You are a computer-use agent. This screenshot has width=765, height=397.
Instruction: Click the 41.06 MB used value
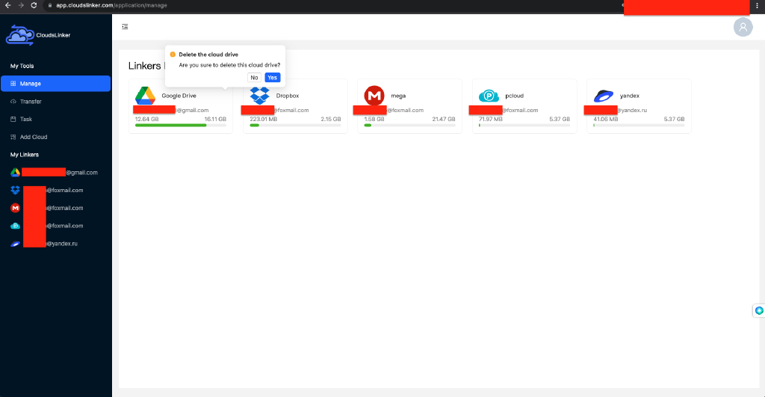point(605,119)
